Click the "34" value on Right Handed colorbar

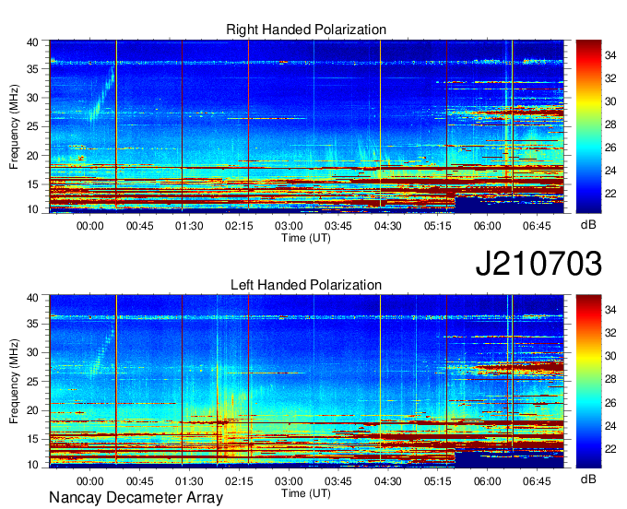(x=610, y=55)
